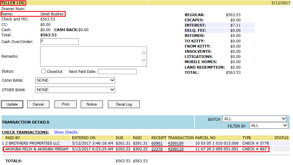Click into the Remarks text area
The height and width of the screenshot is (165, 293).
pyautogui.click(x=93, y=56)
